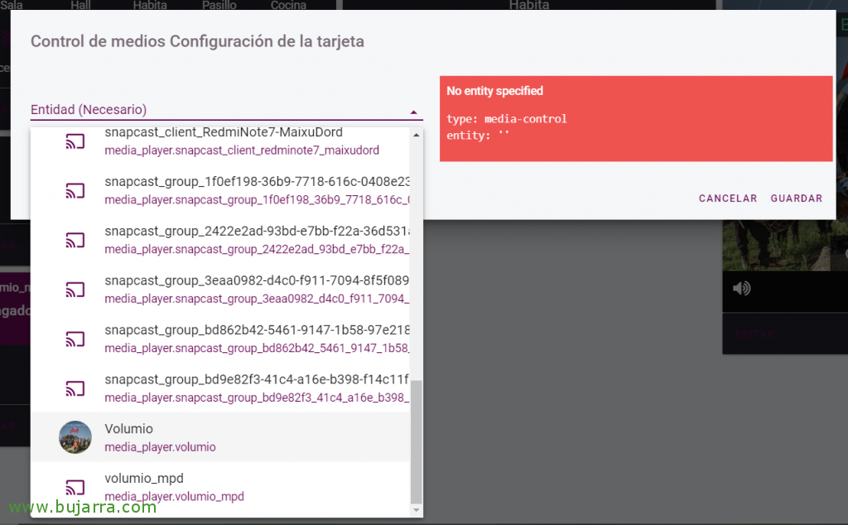Click the entity list scrollbar thumb
This screenshot has height=525, width=848.
pyautogui.click(x=417, y=441)
